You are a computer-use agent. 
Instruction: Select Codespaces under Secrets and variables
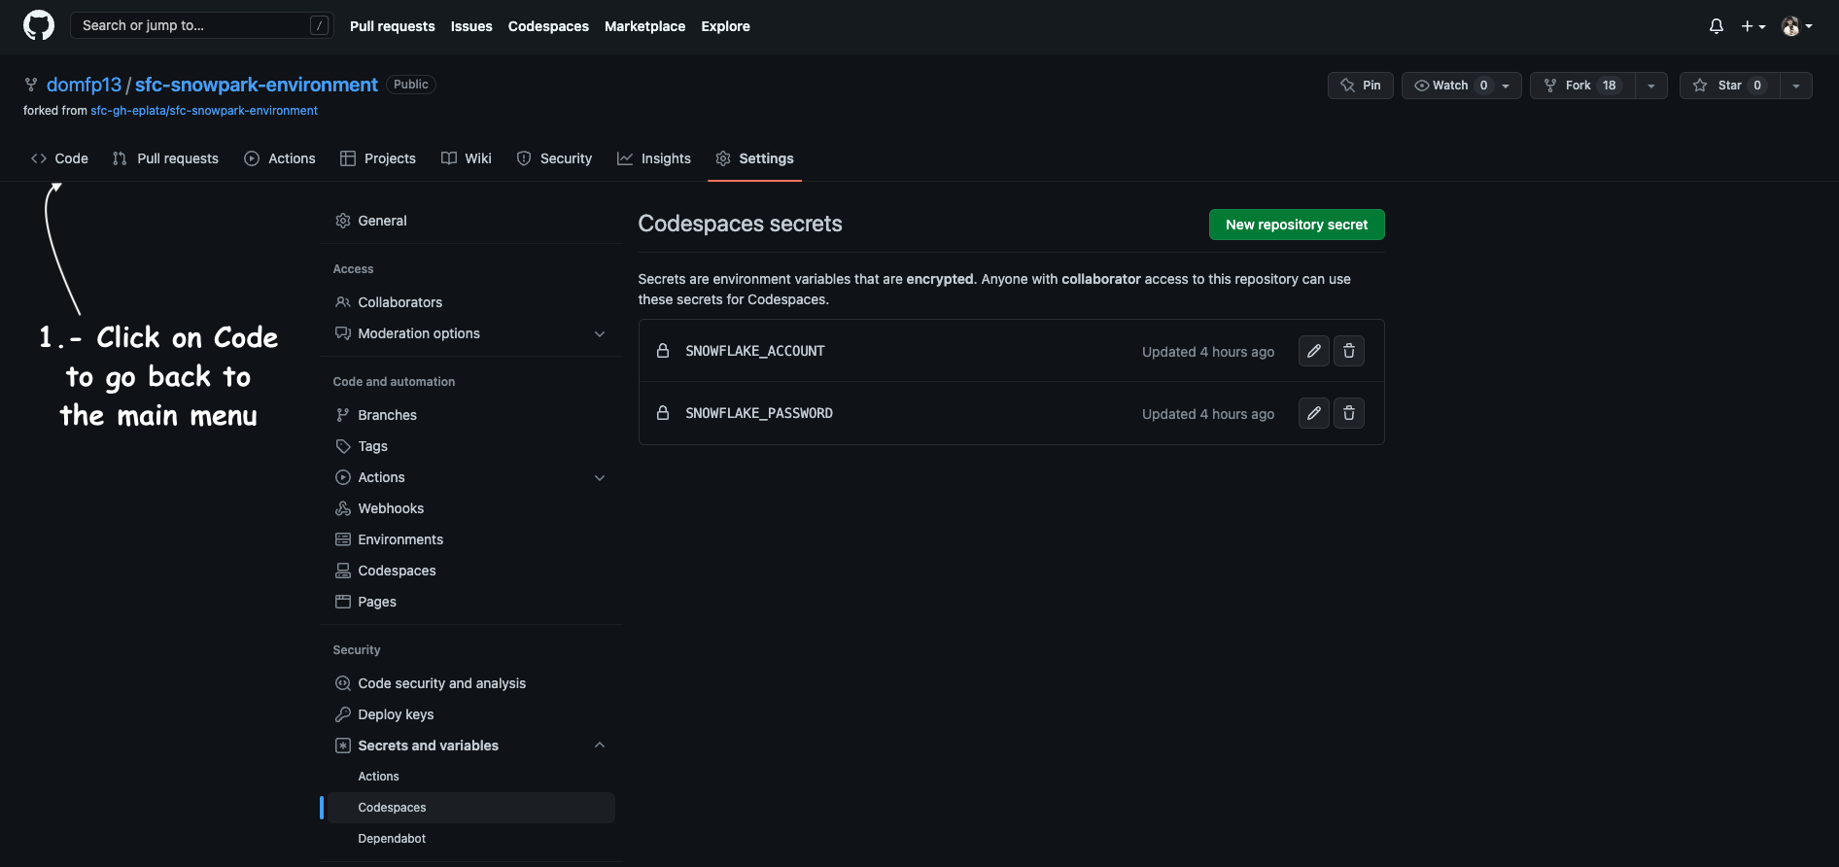coord(471,808)
